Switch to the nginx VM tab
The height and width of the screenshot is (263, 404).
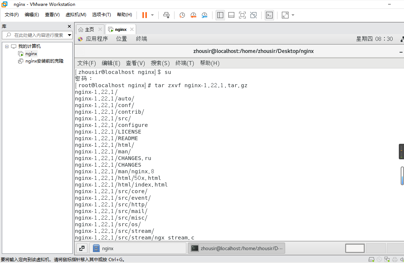(121, 29)
